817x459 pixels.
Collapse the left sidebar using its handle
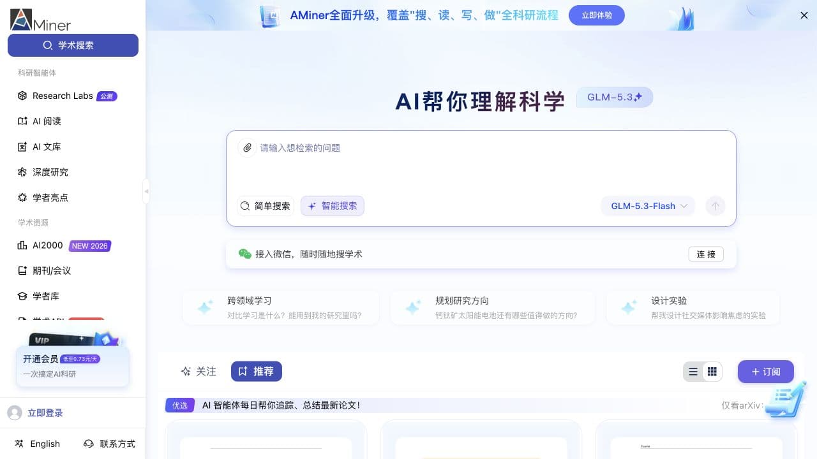click(146, 191)
